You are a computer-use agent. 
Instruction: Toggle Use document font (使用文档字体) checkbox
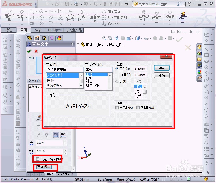tap(37, 159)
